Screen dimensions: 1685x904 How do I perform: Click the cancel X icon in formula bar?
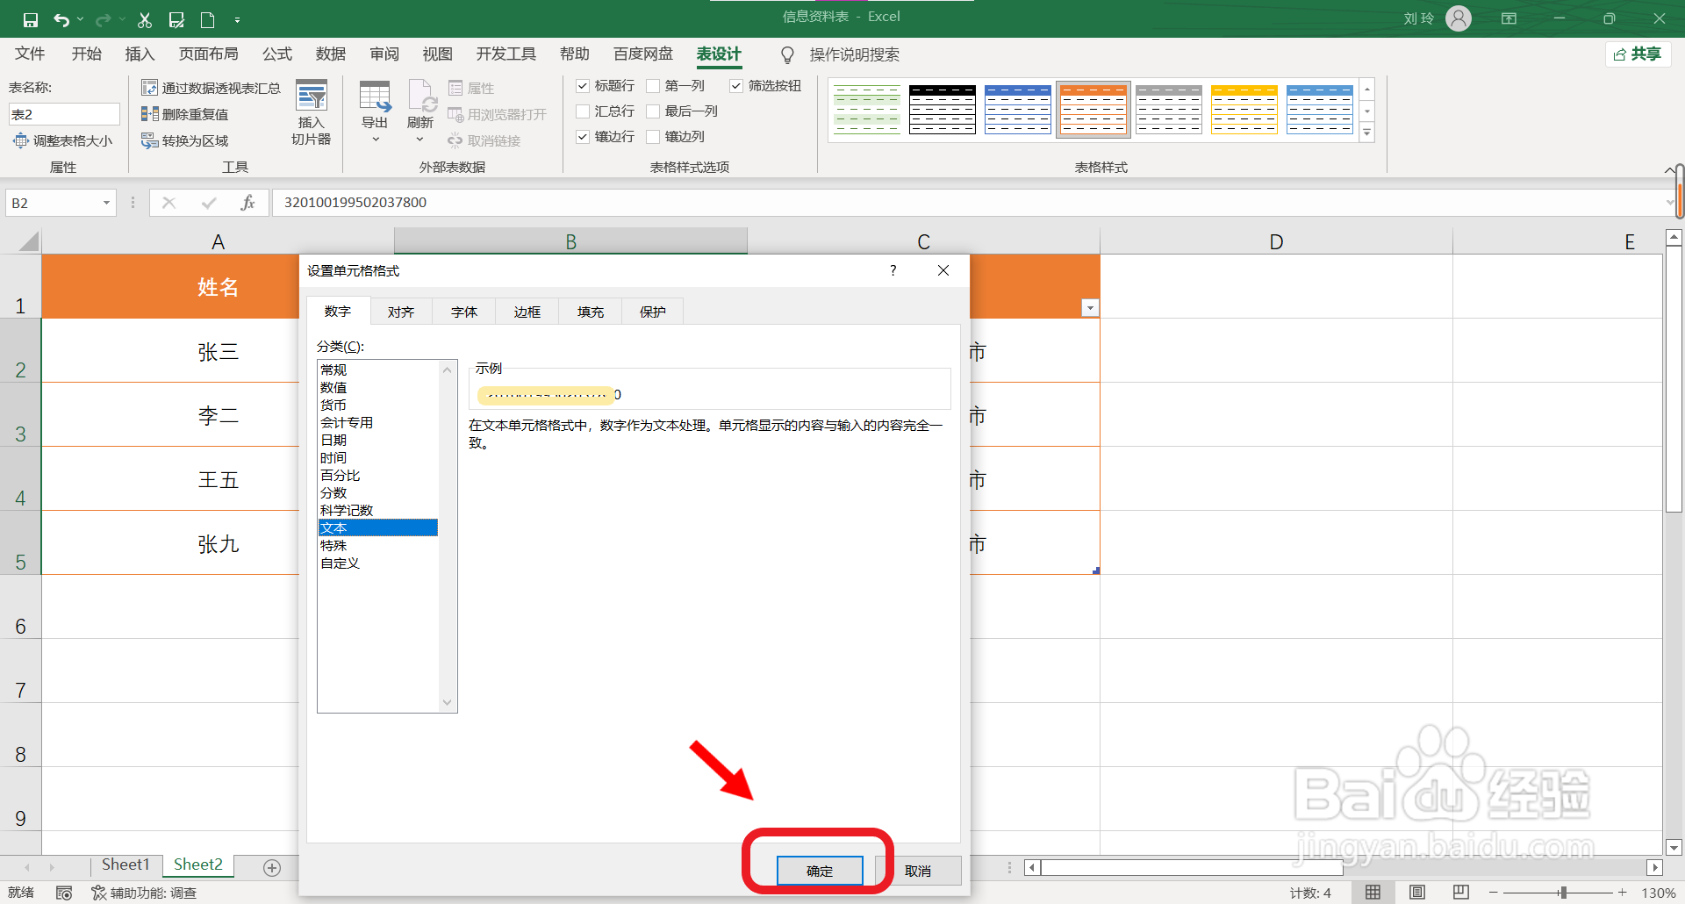tap(169, 203)
